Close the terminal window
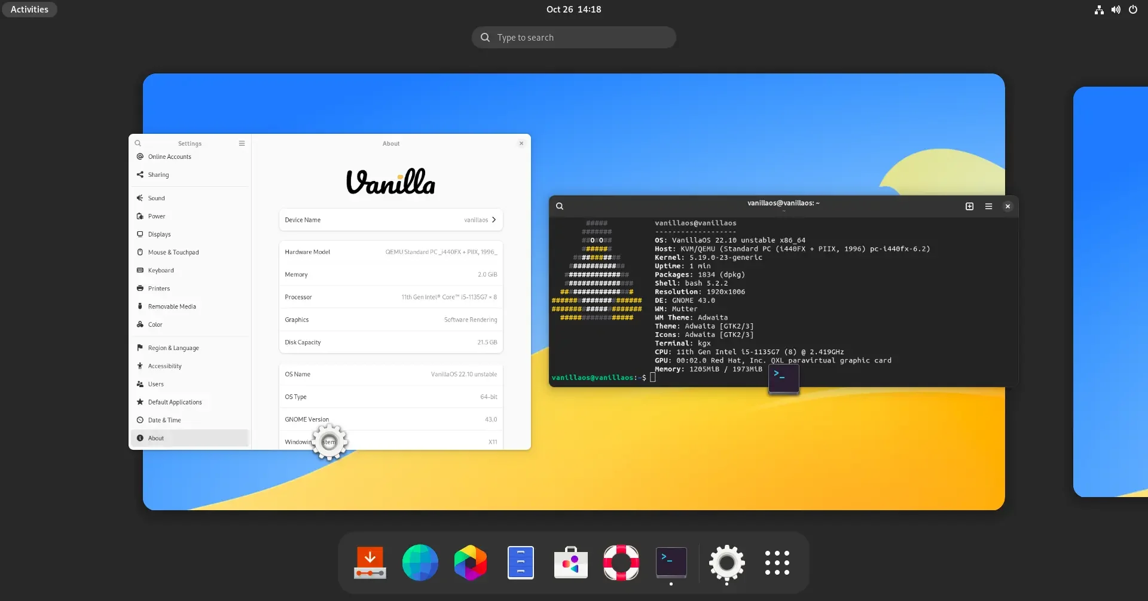Image resolution: width=1148 pixels, height=601 pixels. [1008, 206]
